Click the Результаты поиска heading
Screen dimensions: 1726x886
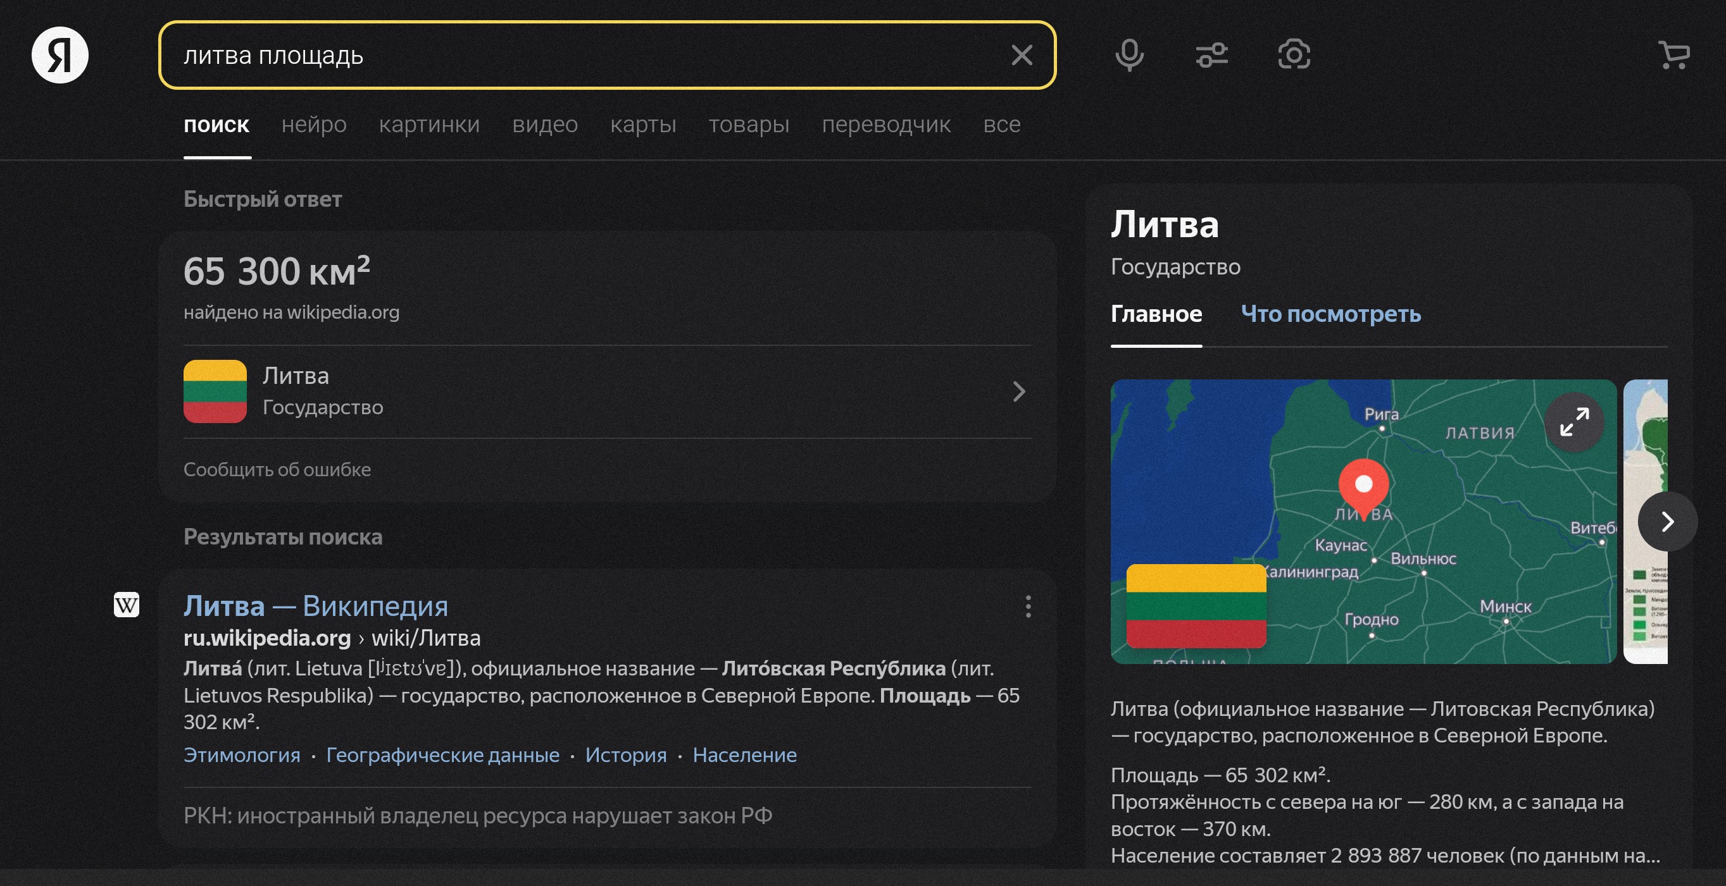coord(283,536)
